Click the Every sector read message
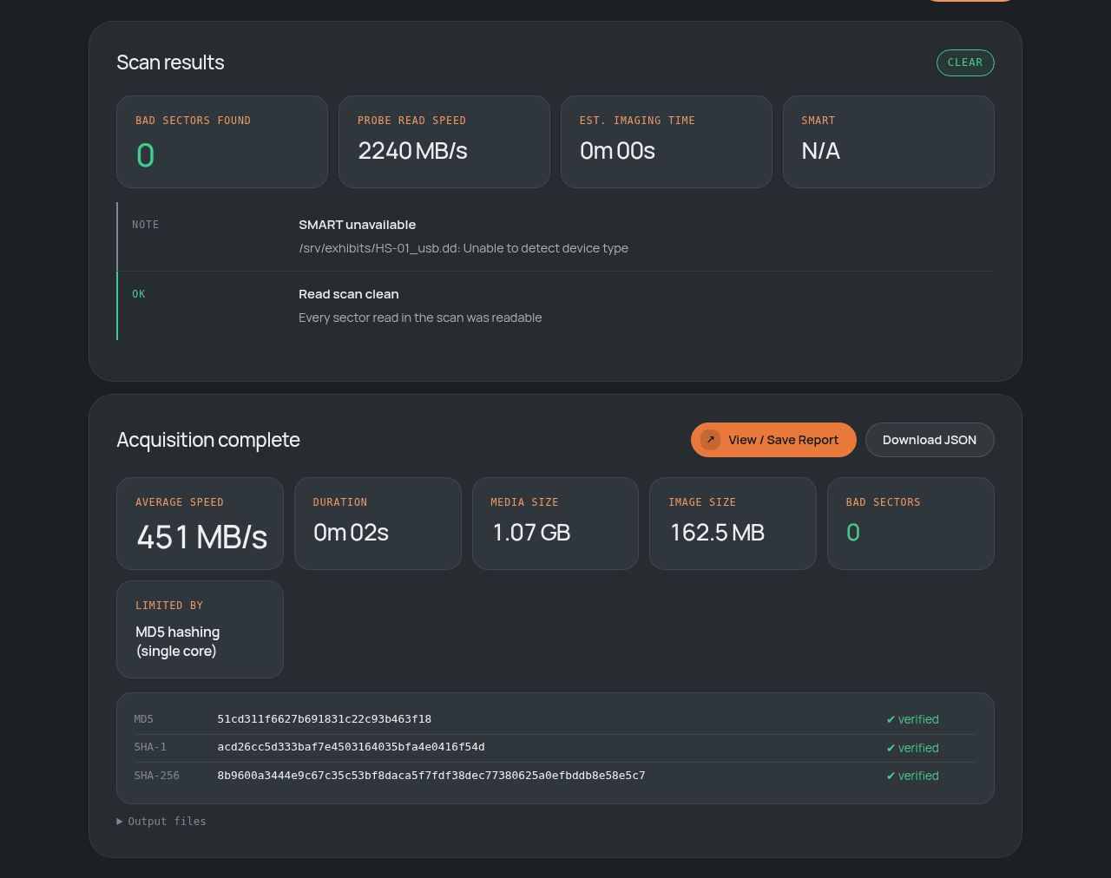This screenshot has width=1111, height=878. click(420, 318)
